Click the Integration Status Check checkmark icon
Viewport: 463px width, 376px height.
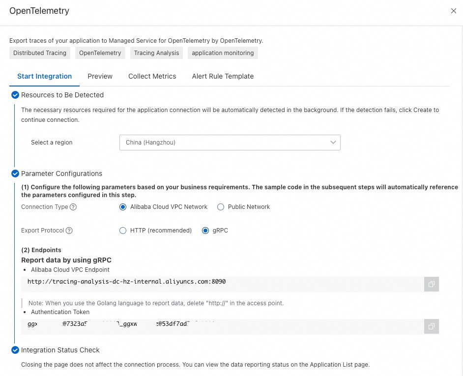(x=15, y=350)
